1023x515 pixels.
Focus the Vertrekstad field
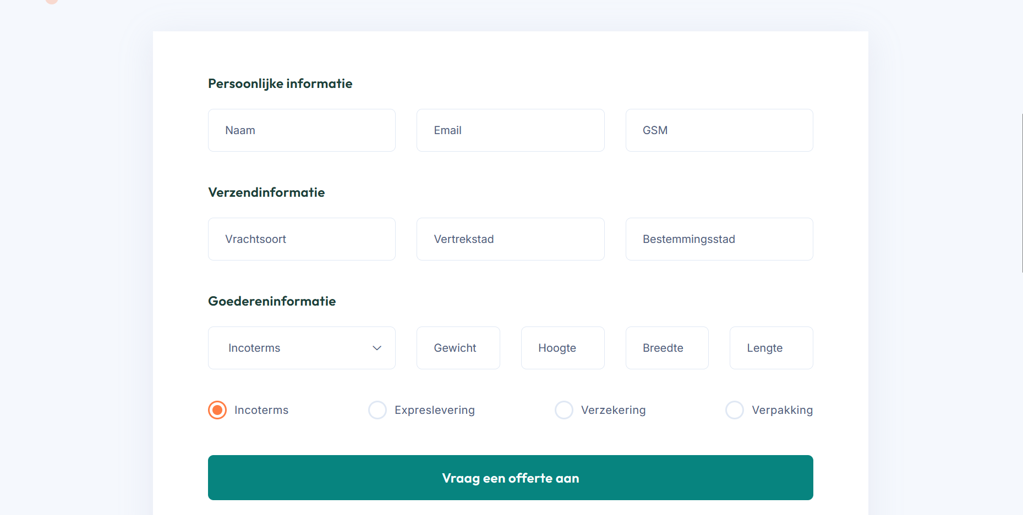point(511,239)
